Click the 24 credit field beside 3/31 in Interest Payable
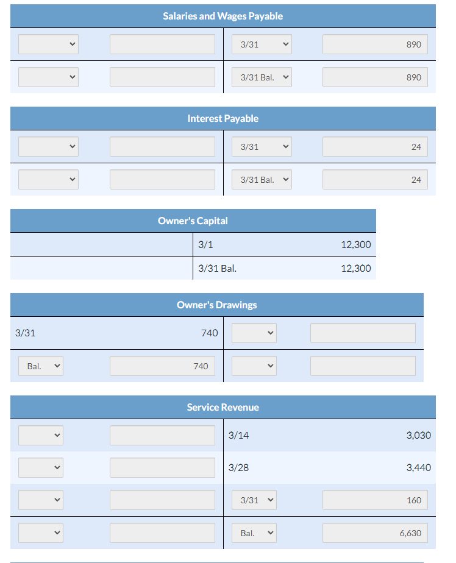 375,146
